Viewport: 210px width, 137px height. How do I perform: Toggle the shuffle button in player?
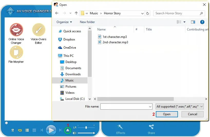tap(13, 130)
